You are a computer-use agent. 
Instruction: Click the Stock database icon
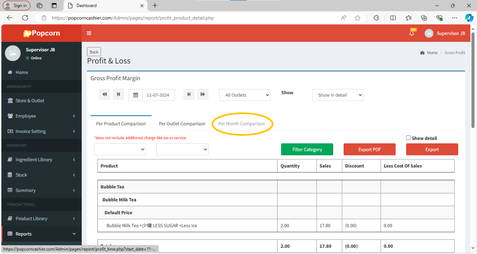(x=10, y=175)
